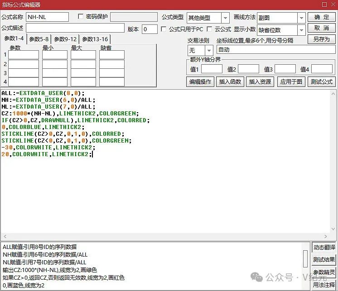This screenshot has height=291, width=338.
Task: Close the 指标公式编辑器 window
Action: 333,5
